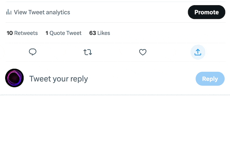The width and height of the screenshot is (230, 148).
Task: Show who gave the 63 Likes
Action: tap(99, 33)
